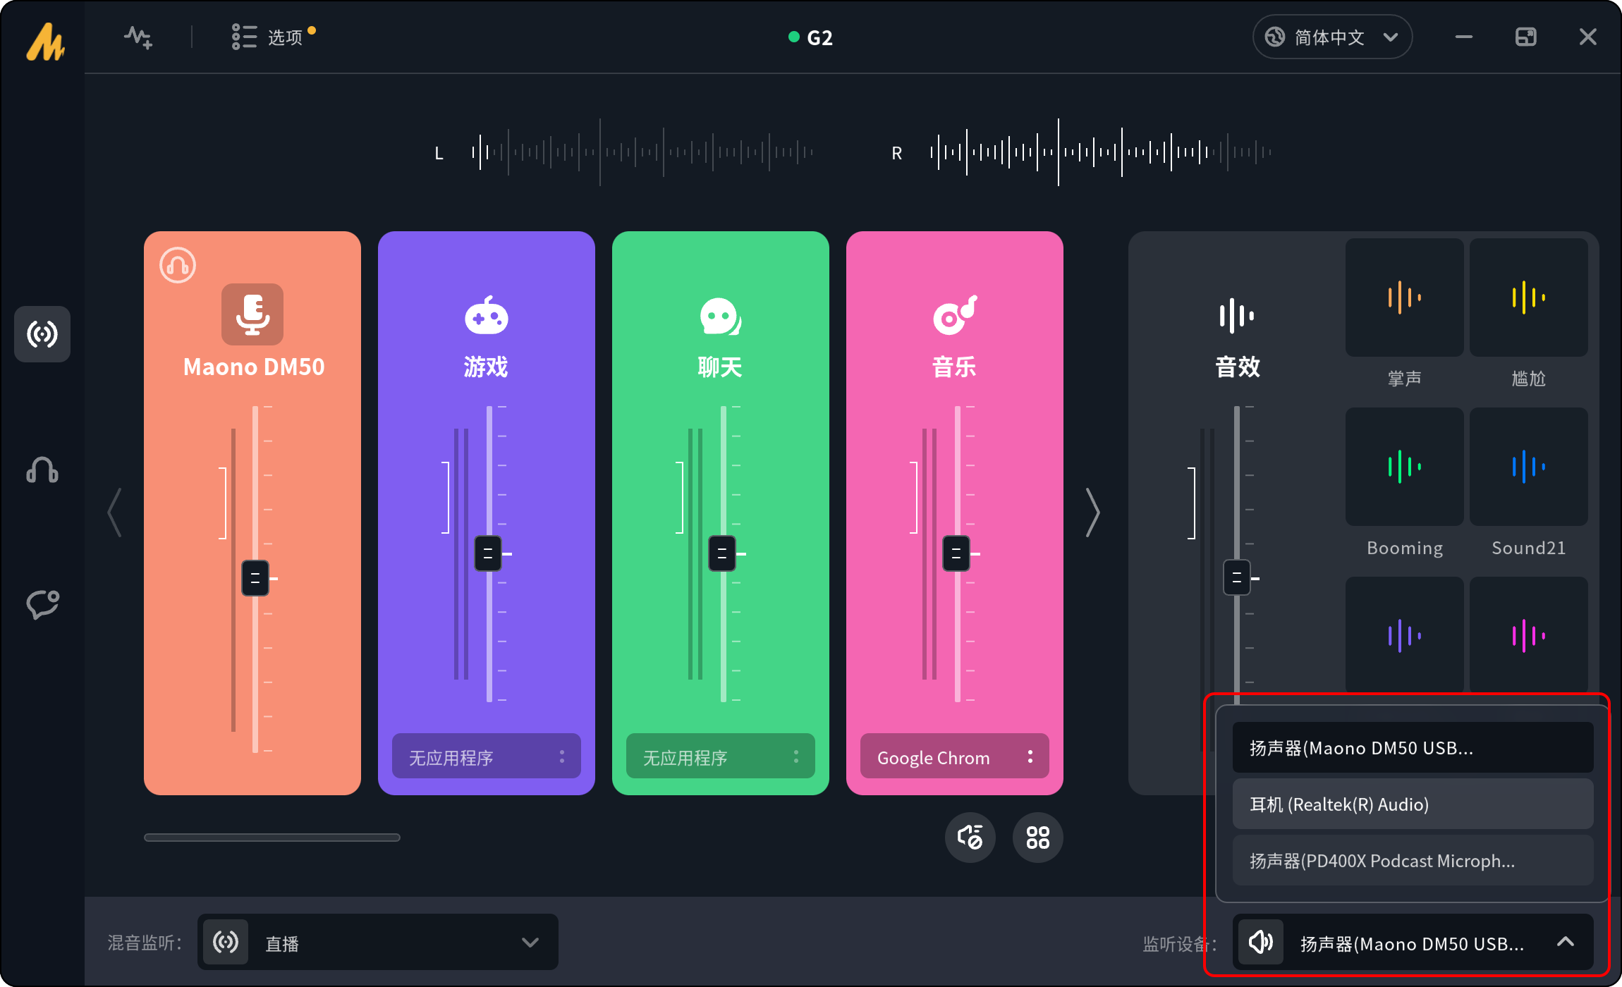Image resolution: width=1622 pixels, height=987 pixels.
Task: Open the chat bubble sidebar icon
Action: [x=42, y=604]
